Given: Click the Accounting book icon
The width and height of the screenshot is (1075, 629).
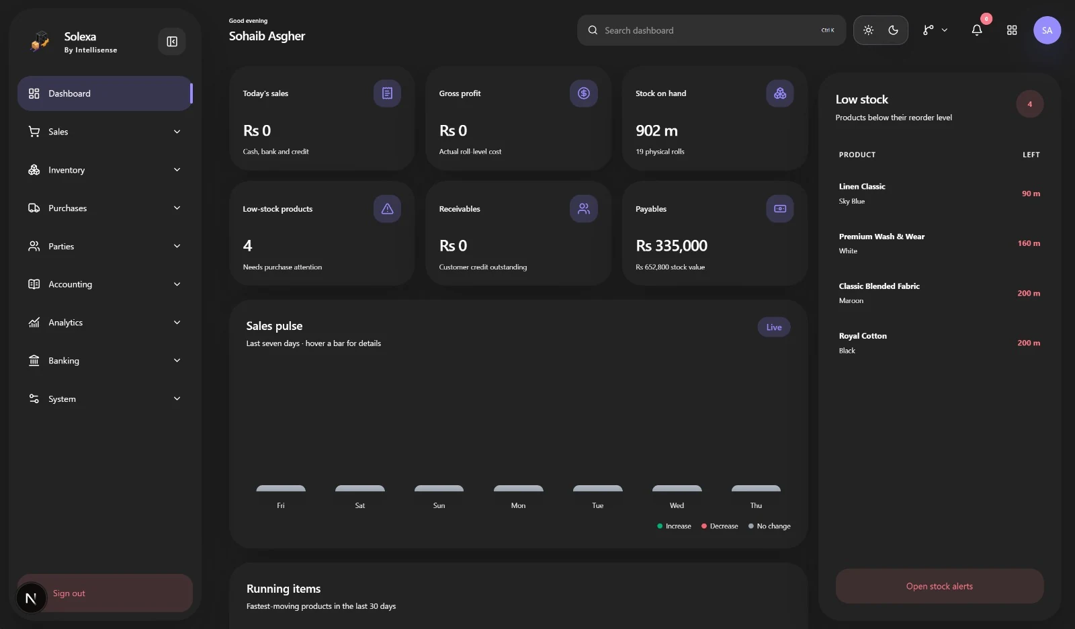Looking at the screenshot, I should pyautogui.click(x=34, y=284).
